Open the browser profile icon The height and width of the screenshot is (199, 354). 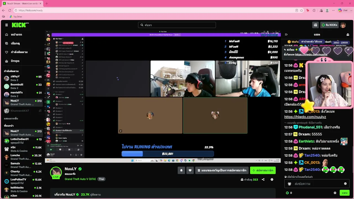click(327, 10)
